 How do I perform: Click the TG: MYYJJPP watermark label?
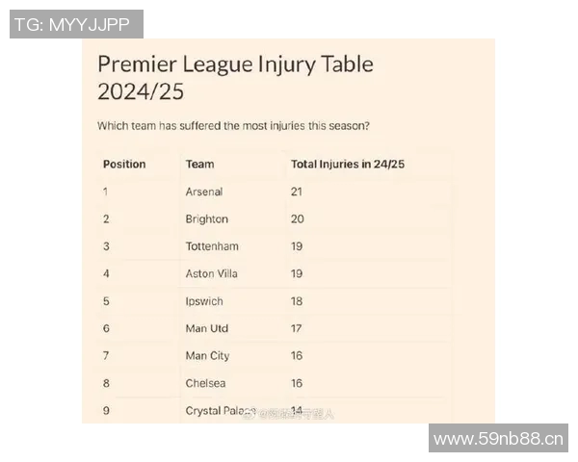pyautogui.click(x=77, y=24)
